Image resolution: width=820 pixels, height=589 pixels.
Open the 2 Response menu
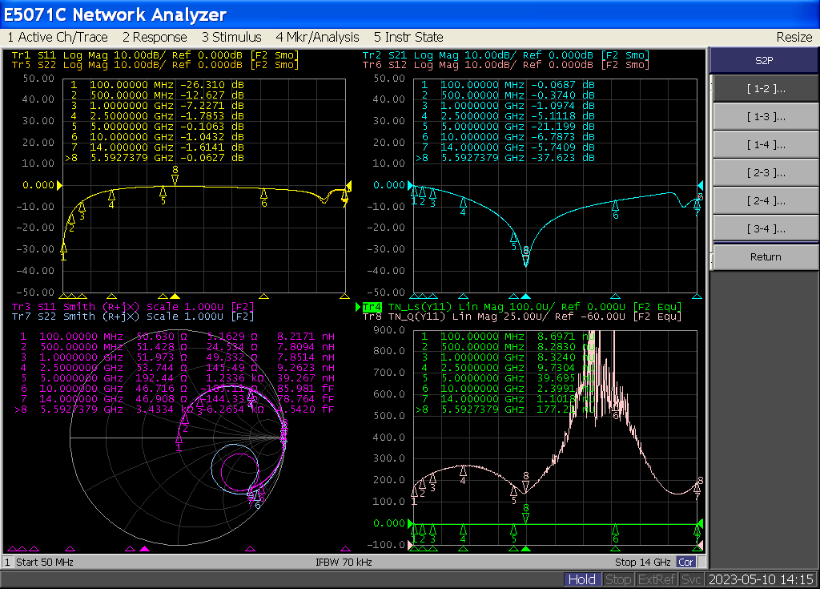pyautogui.click(x=155, y=37)
